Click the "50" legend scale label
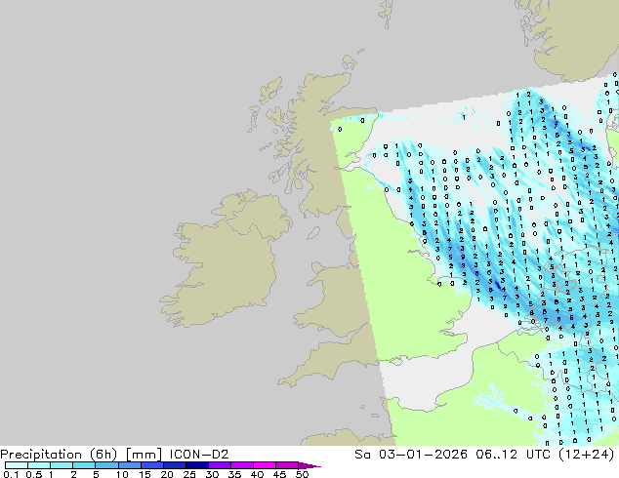This screenshot has width=619, height=478. 302,474
